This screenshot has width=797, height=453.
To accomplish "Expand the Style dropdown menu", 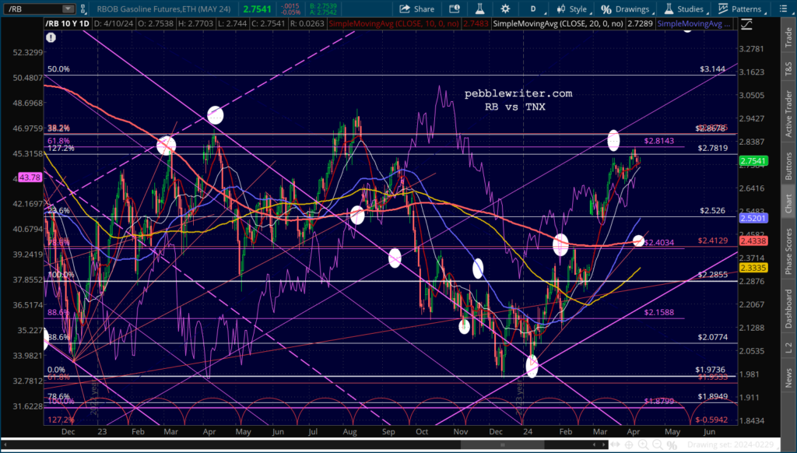I will (578, 9).
